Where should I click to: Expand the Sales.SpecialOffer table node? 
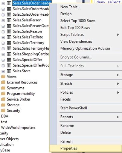tap(3, 60)
